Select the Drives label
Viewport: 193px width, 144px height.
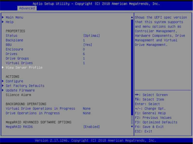tap(12, 54)
